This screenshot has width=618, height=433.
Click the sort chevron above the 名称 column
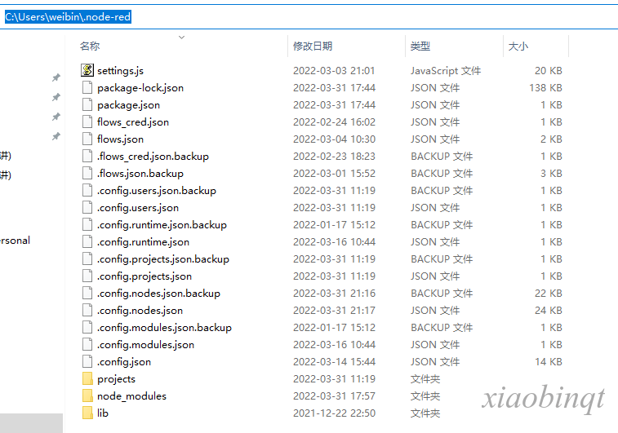(x=182, y=38)
